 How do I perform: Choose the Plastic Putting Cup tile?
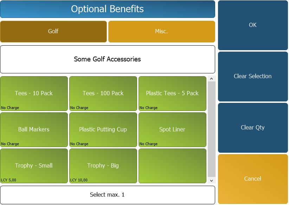[x=103, y=130]
